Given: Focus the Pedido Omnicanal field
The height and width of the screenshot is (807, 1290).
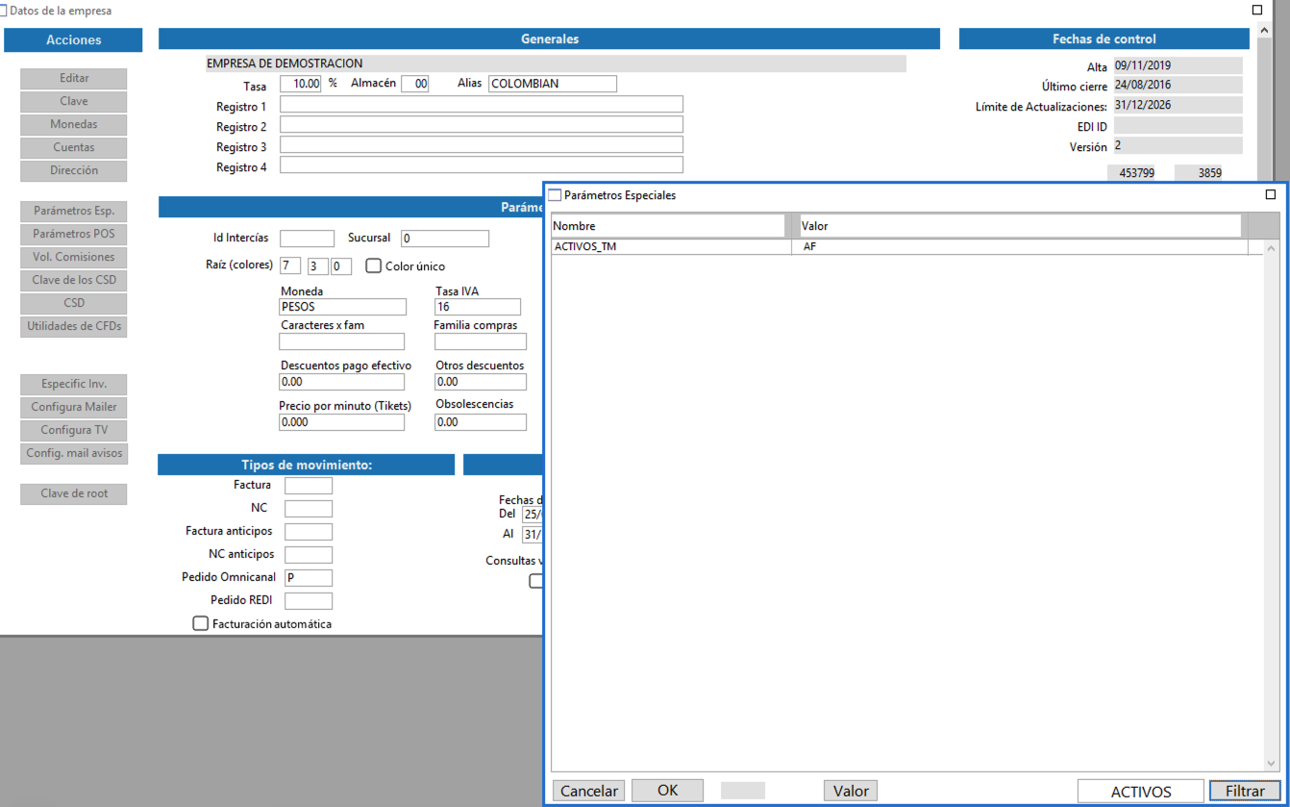Looking at the screenshot, I should (x=309, y=578).
